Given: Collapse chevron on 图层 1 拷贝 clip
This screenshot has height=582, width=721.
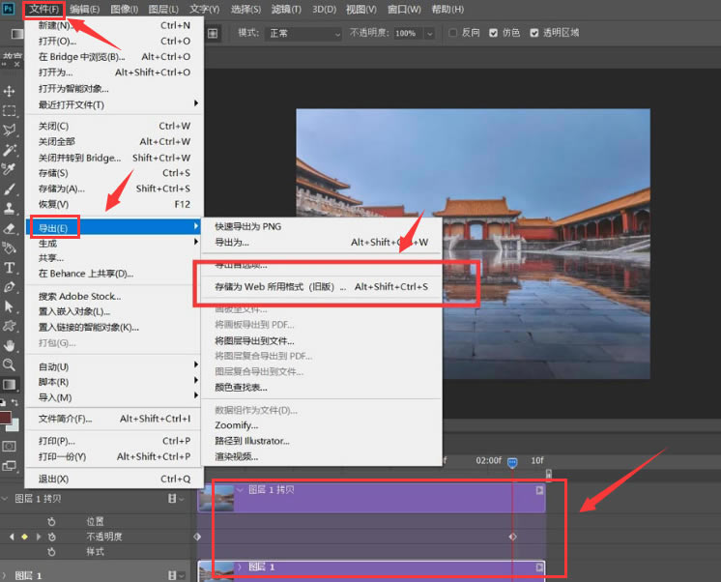Looking at the screenshot, I should (240, 490).
